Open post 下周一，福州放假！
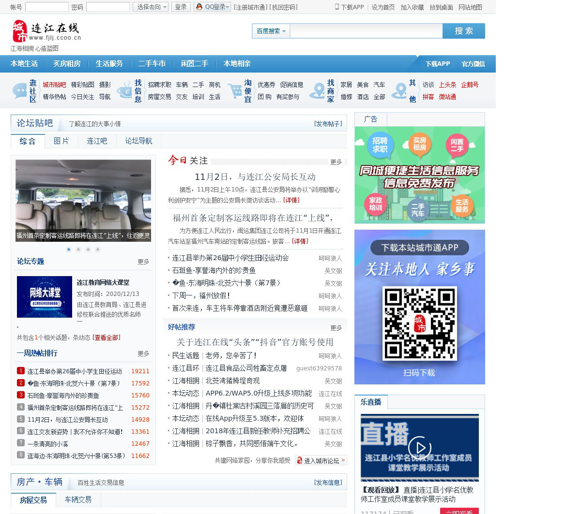The width and height of the screenshot is (581, 514). coord(201,295)
